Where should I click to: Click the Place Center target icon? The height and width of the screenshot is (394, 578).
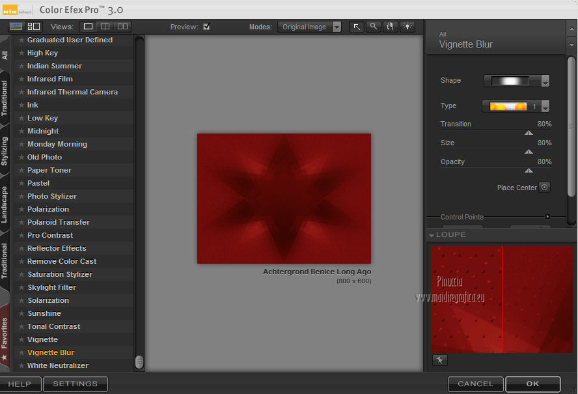click(544, 187)
